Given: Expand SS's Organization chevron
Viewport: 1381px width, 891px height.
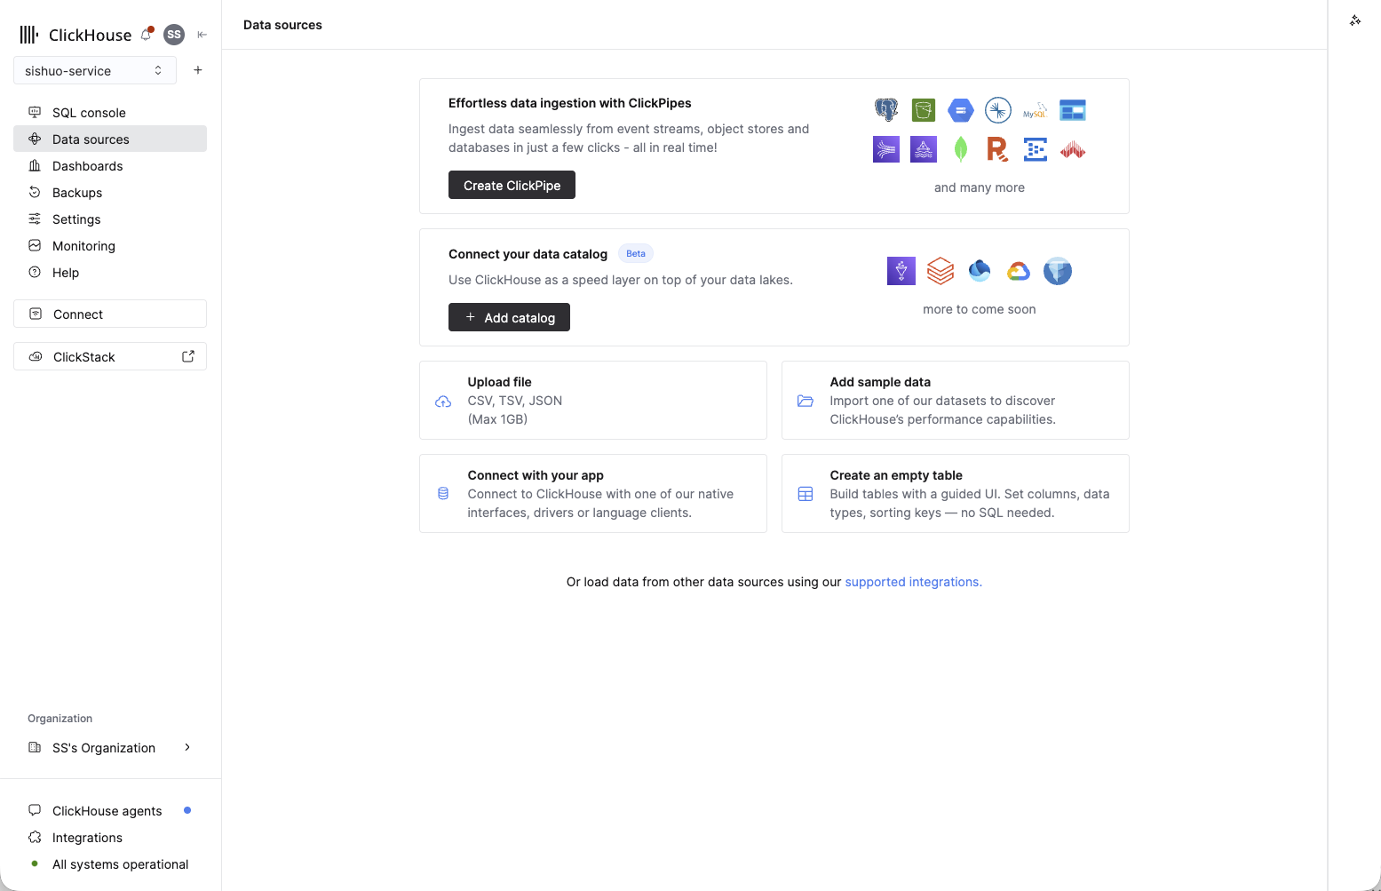Looking at the screenshot, I should tap(187, 747).
